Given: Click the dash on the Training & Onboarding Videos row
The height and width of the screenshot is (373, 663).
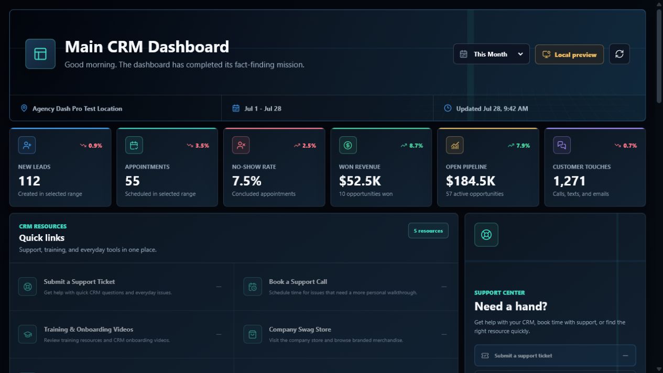Looking at the screenshot, I should pyautogui.click(x=219, y=334).
